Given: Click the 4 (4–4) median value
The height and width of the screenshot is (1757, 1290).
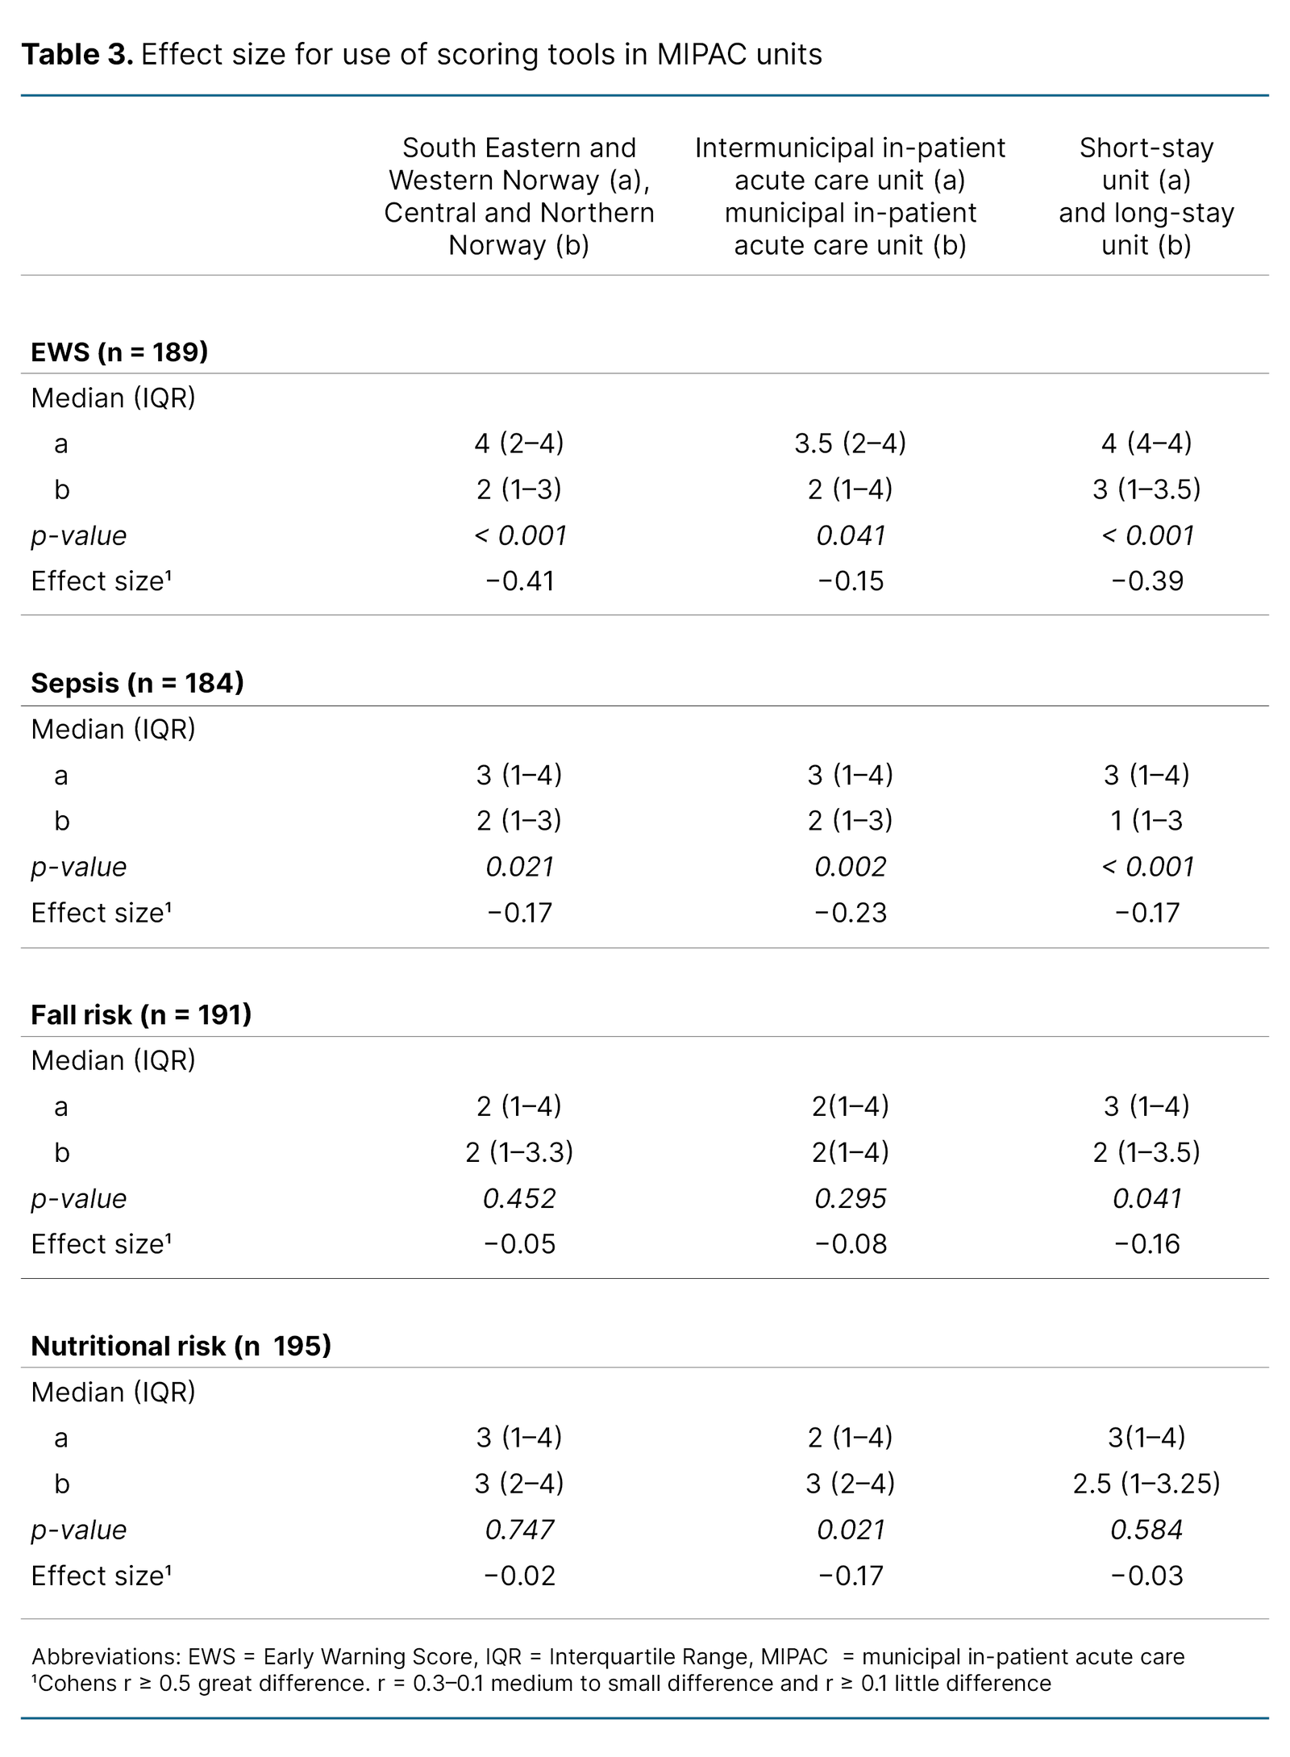Looking at the screenshot, I should coord(1146,443).
